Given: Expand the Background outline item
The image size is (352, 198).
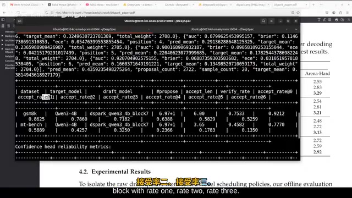Looking at the screenshot, I should click(2, 36).
